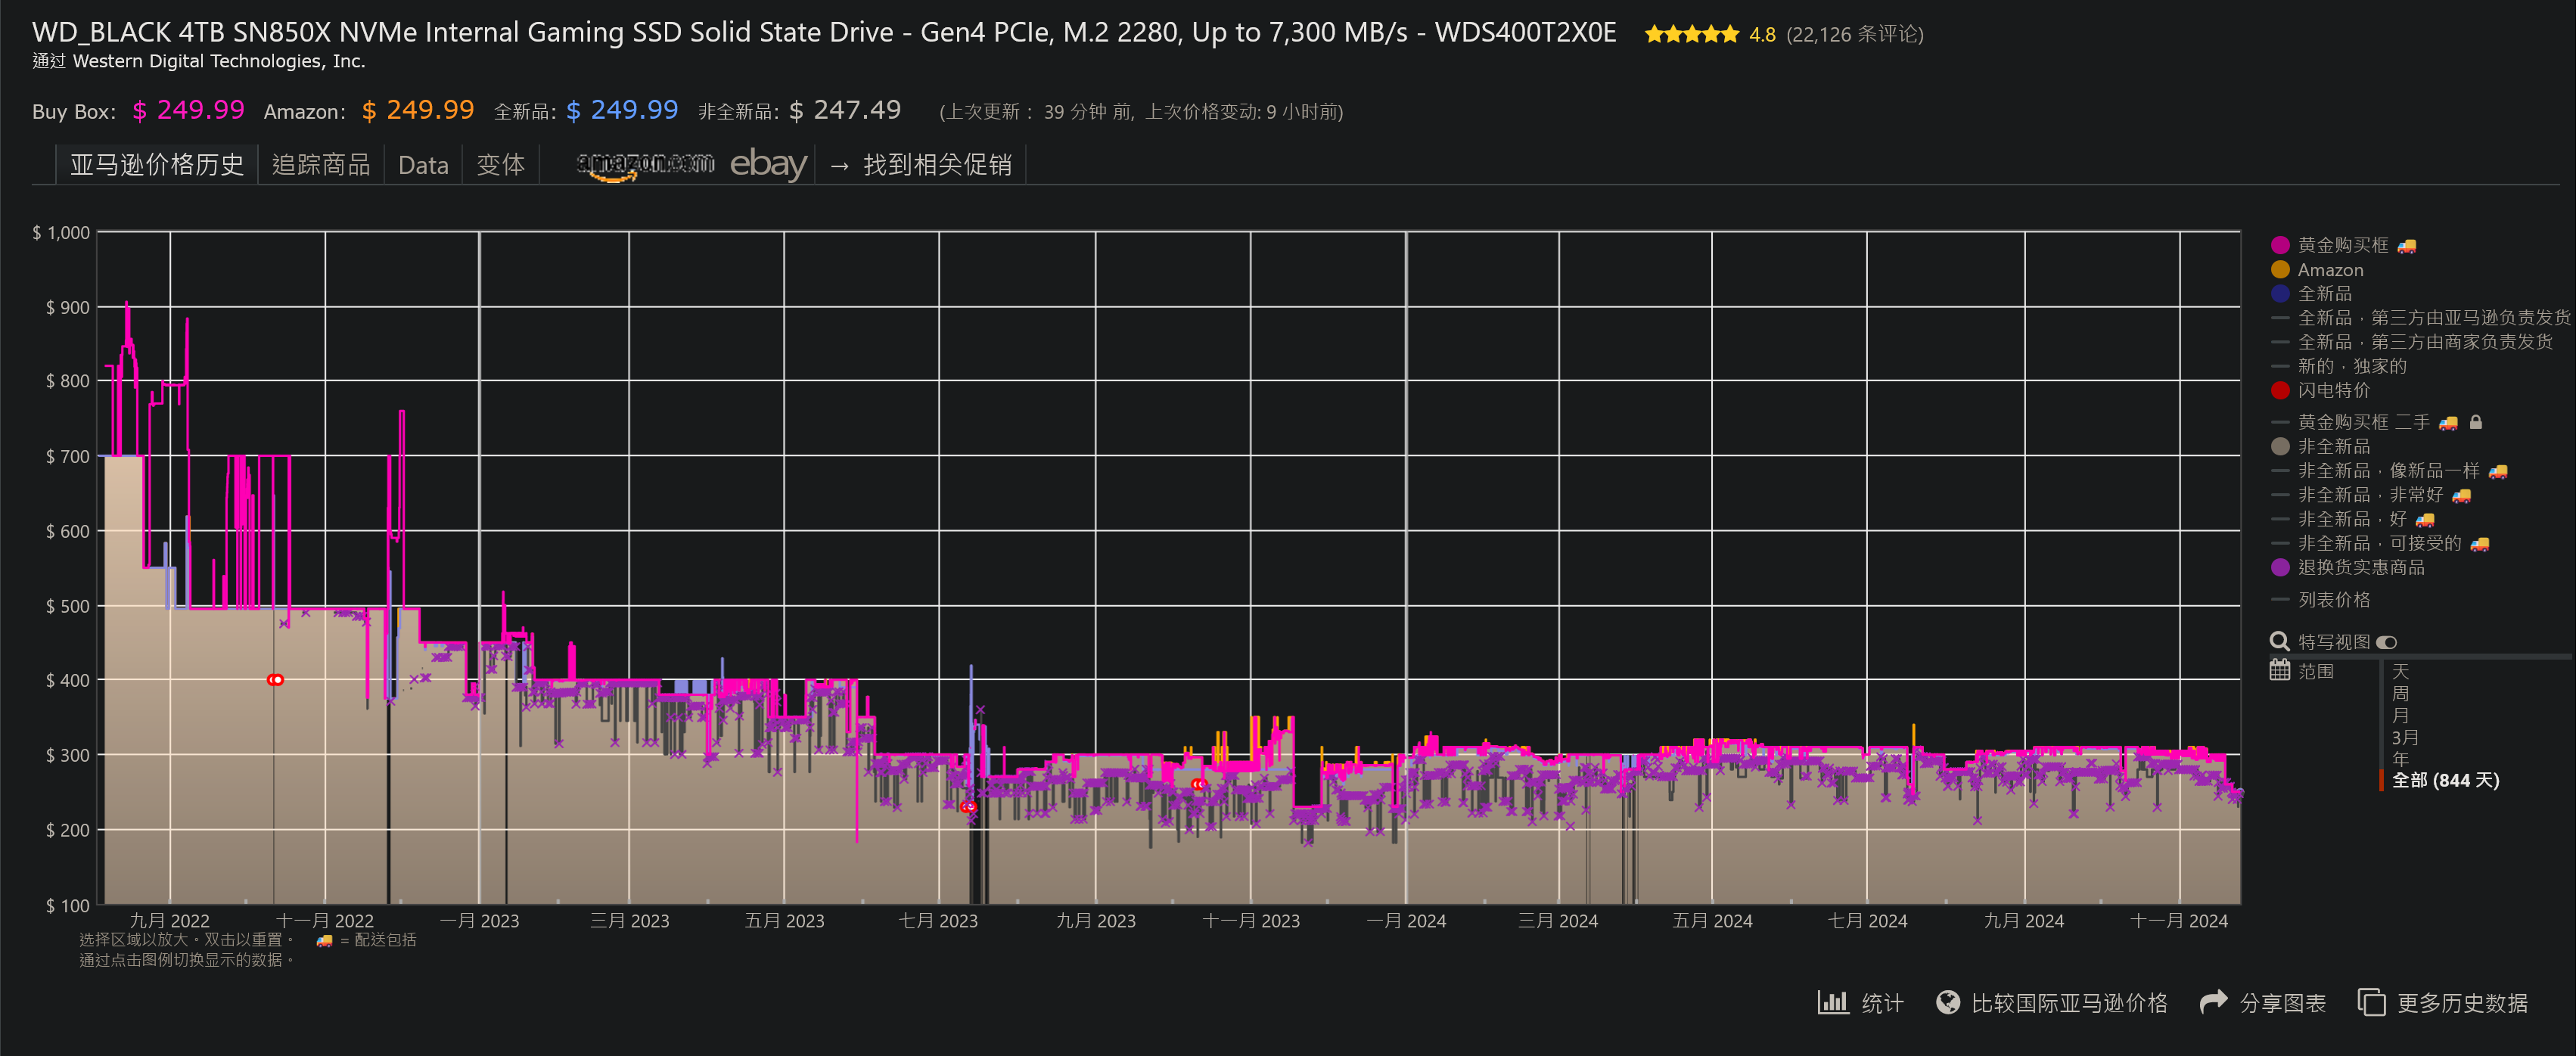Viewport: 2576px width, 1056px height.
Task: Open the Data tab
Action: pos(423,165)
